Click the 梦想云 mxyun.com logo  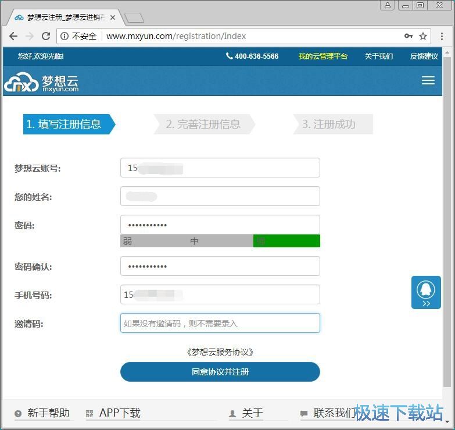41,82
